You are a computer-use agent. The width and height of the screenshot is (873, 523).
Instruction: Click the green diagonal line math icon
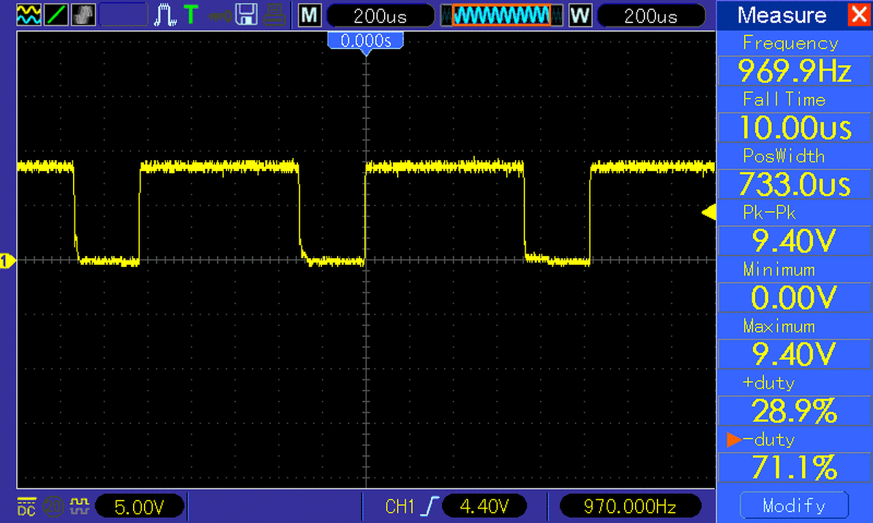click(56, 14)
